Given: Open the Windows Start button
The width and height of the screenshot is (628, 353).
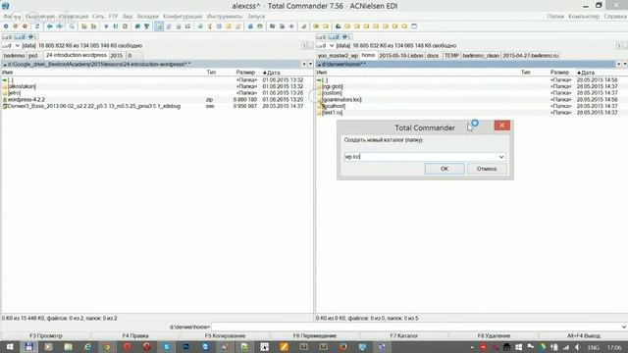Looking at the screenshot, I should (10, 347).
